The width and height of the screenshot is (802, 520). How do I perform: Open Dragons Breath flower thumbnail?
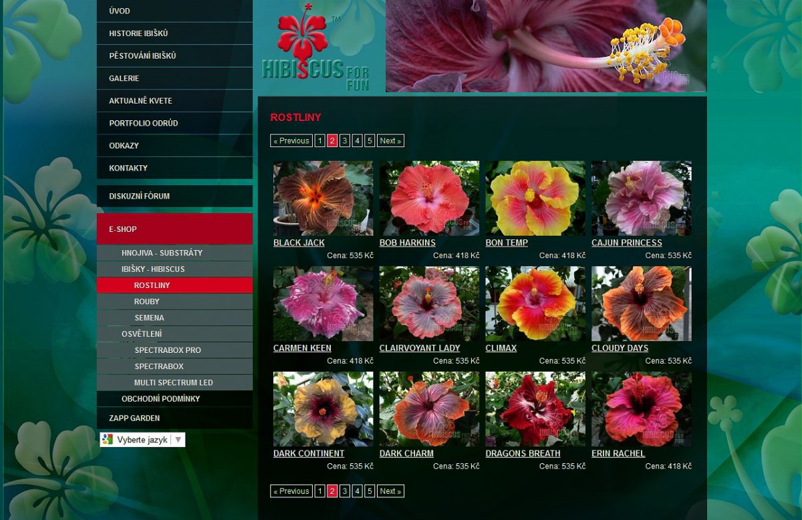[535, 409]
